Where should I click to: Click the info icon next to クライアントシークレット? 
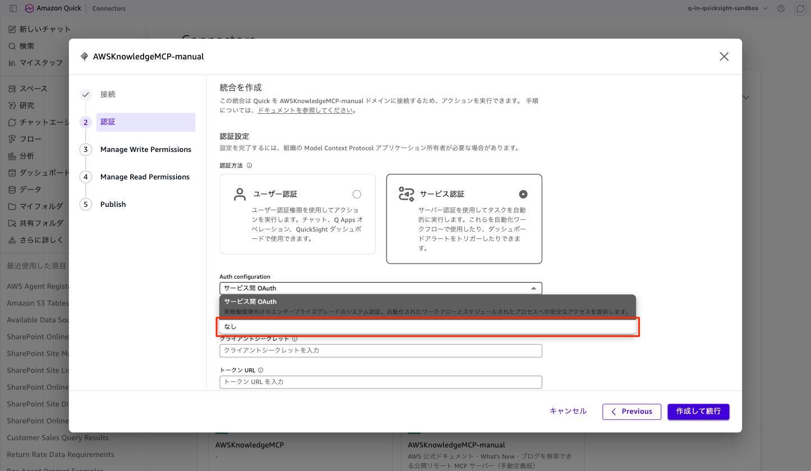pyautogui.click(x=294, y=339)
